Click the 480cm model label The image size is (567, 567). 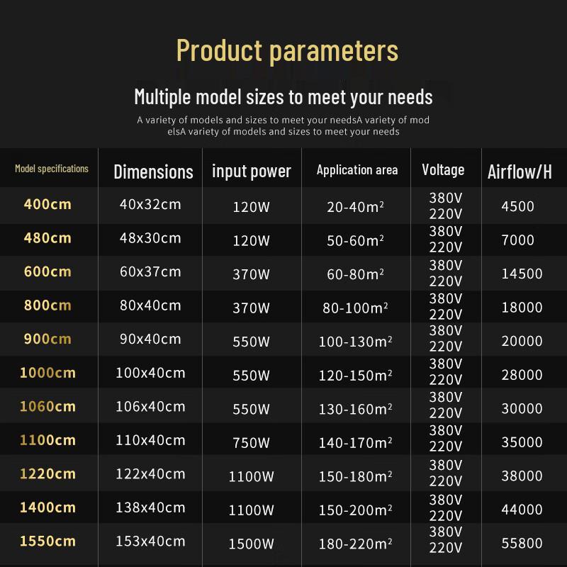[47, 238]
